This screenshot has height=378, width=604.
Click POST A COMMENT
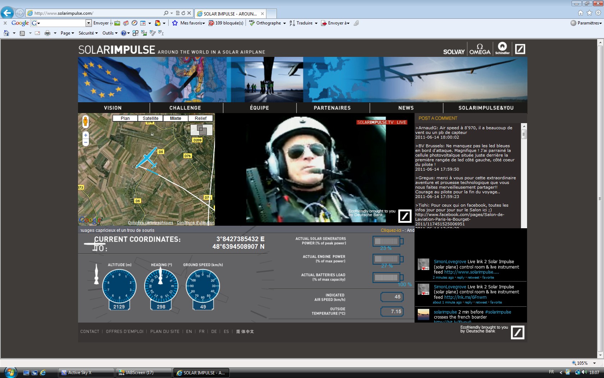pos(438,118)
